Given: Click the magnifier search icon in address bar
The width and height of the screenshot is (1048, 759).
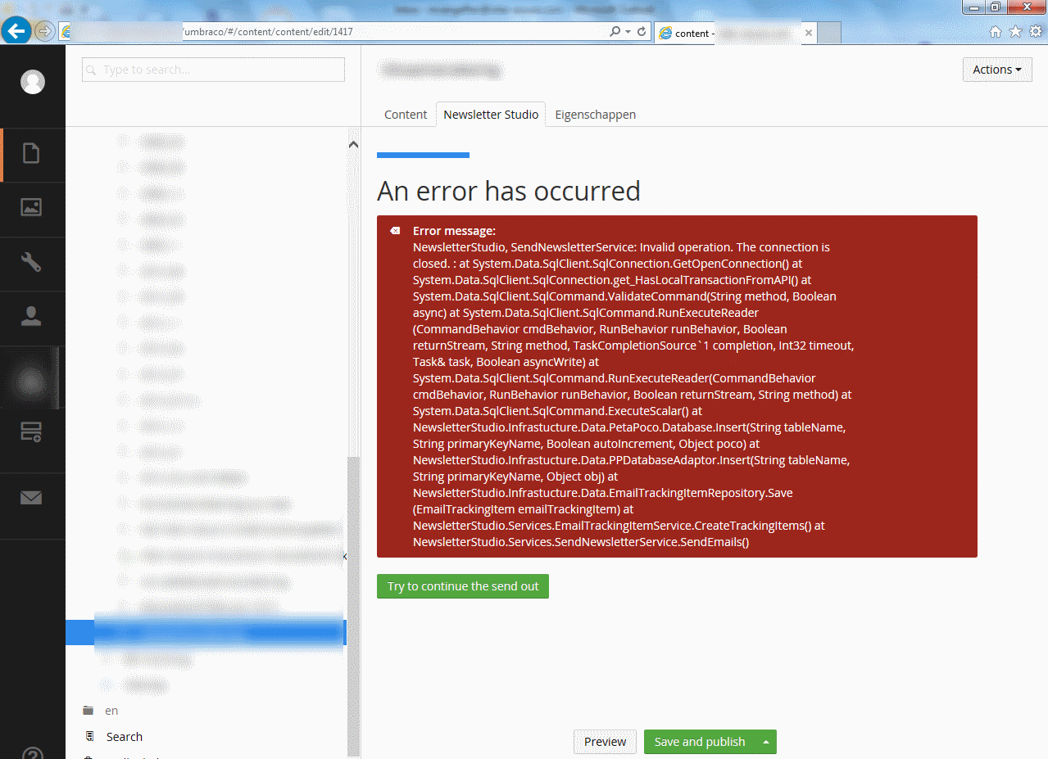Looking at the screenshot, I should pos(615,32).
